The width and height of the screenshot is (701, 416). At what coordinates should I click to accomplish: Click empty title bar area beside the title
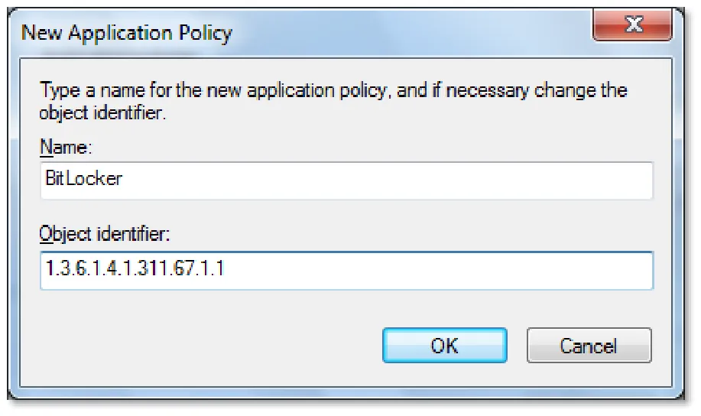point(411,32)
